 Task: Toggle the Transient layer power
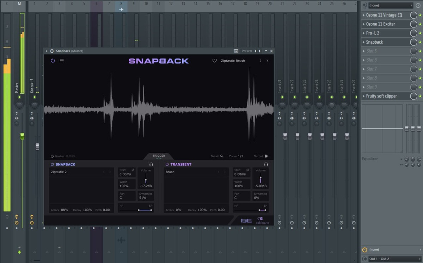[x=167, y=164]
